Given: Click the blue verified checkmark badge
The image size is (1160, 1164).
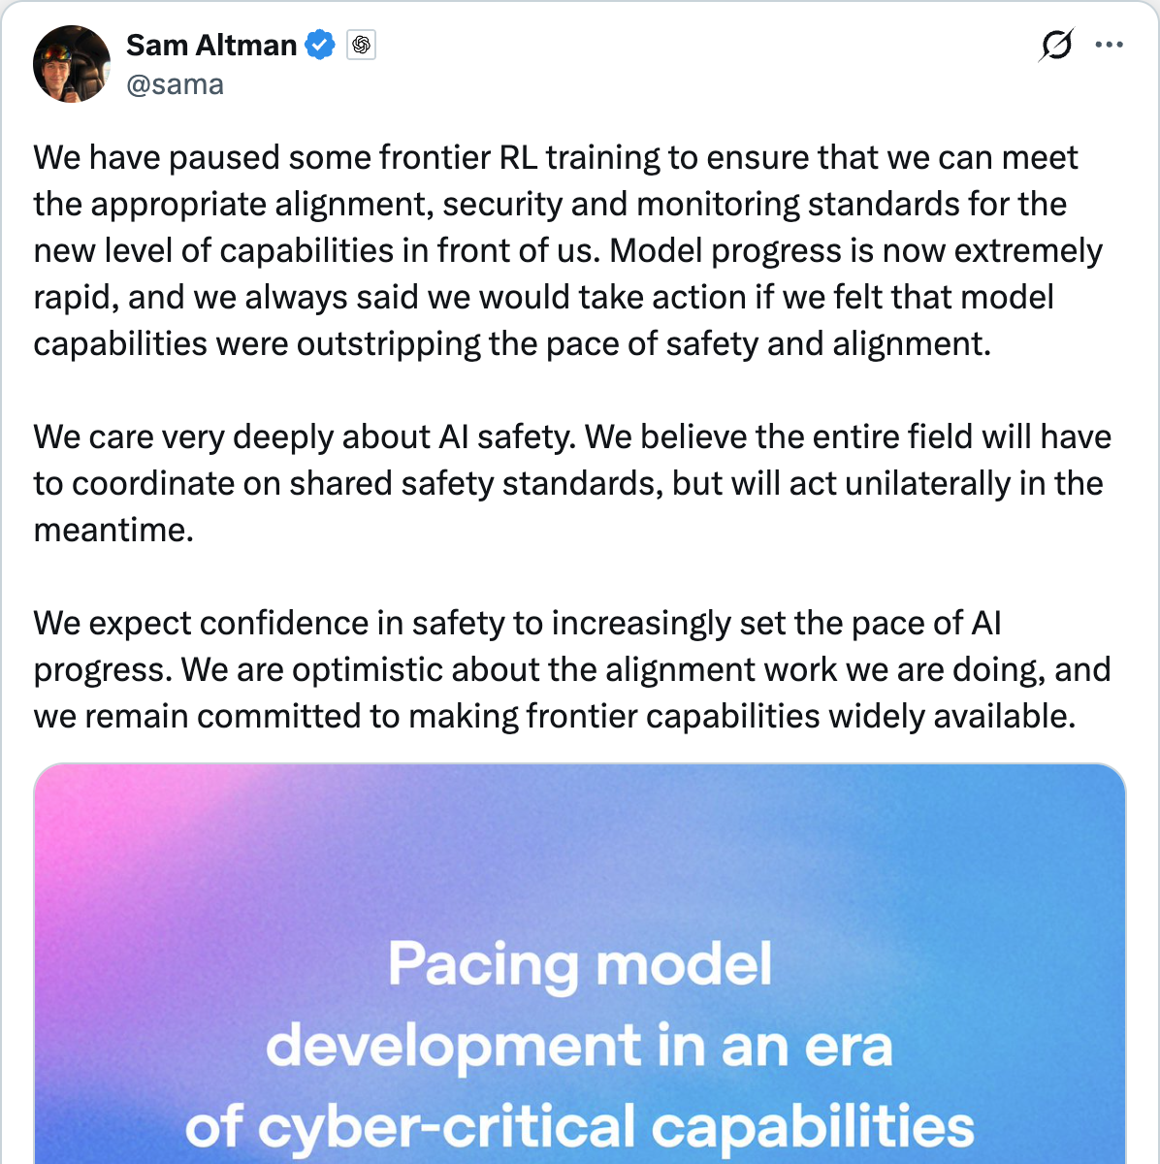Looking at the screenshot, I should 320,45.
